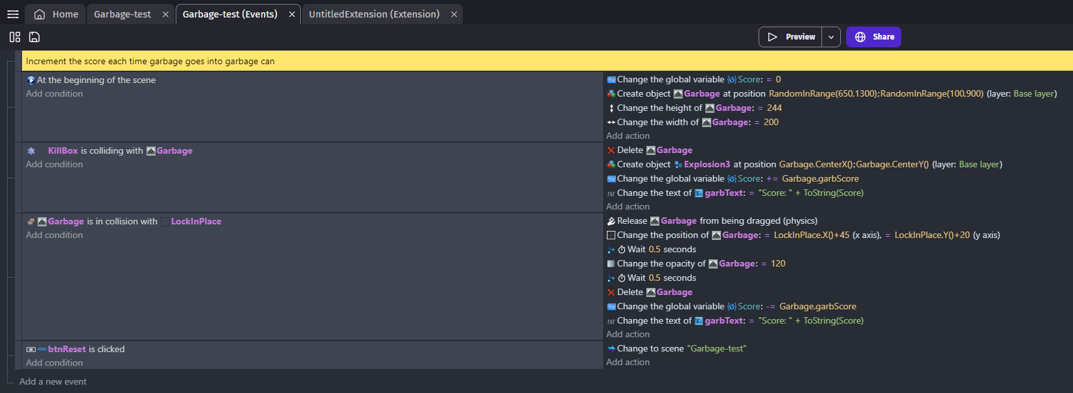Add condition under btnReset is clicked
Screen dimensions: 1073x393
(54, 363)
